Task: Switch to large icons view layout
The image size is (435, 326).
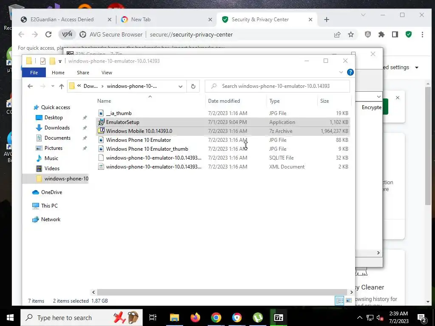Action: pyautogui.click(x=349, y=301)
